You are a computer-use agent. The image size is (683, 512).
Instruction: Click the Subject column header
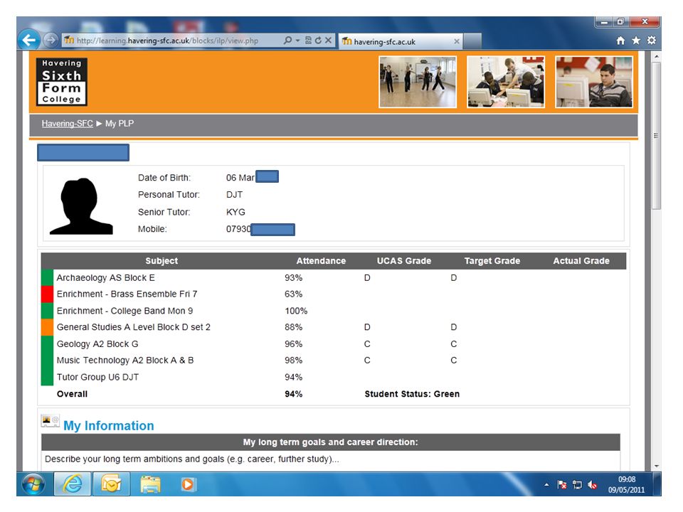(162, 261)
